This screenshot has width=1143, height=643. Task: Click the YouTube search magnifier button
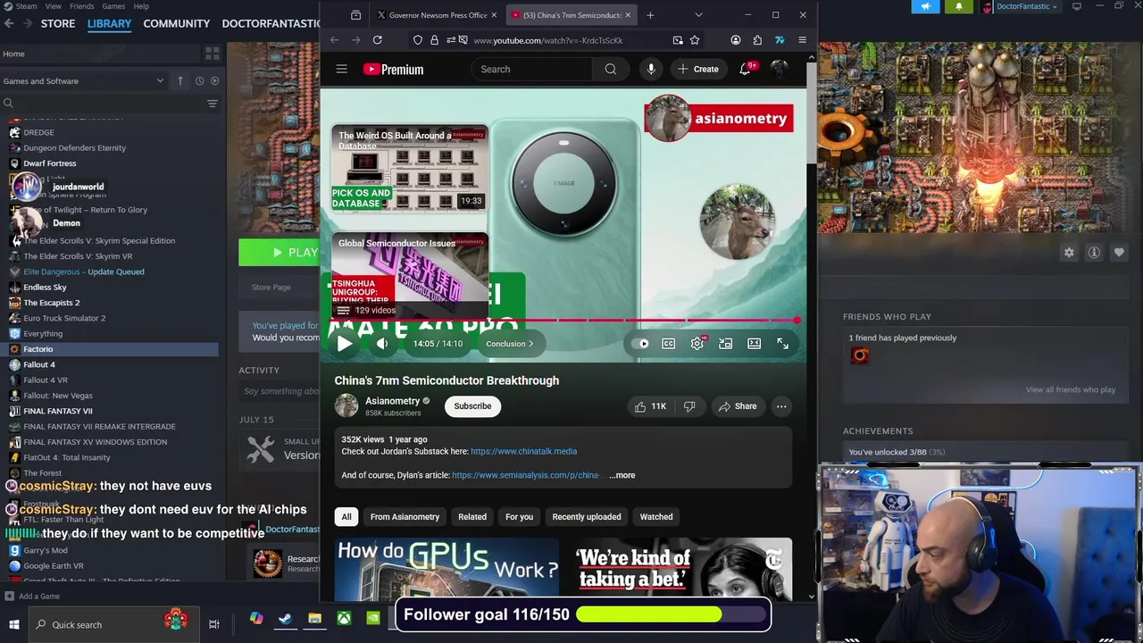point(610,69)
